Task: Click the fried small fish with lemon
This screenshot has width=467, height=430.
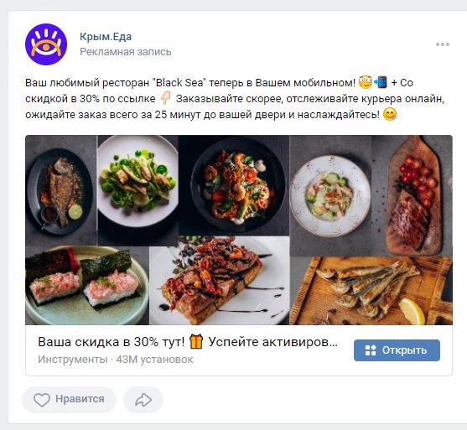Action: pos(371,291)
